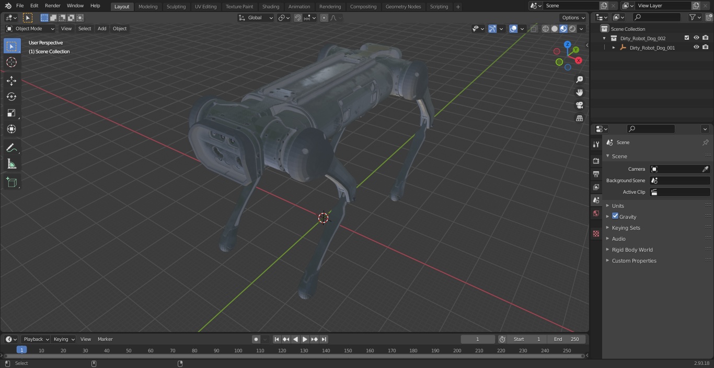
Task: Switch to the UV Editing workspace tab
Action: 205,7
